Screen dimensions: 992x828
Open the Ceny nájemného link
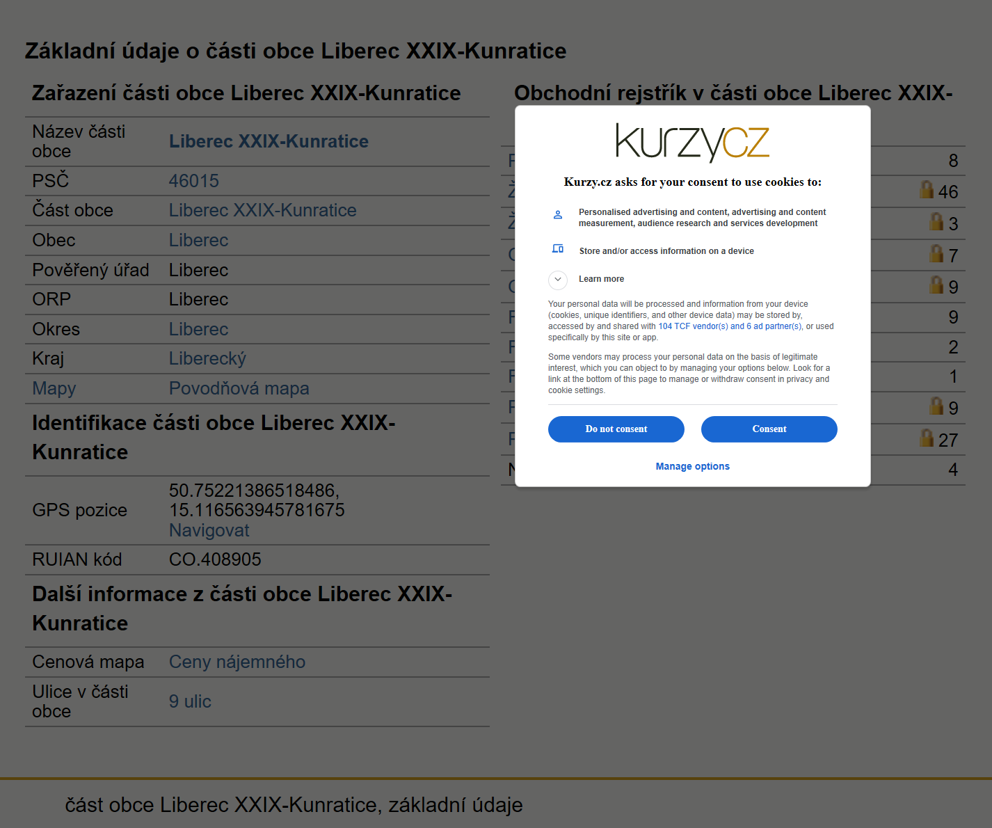coord(237,662)
